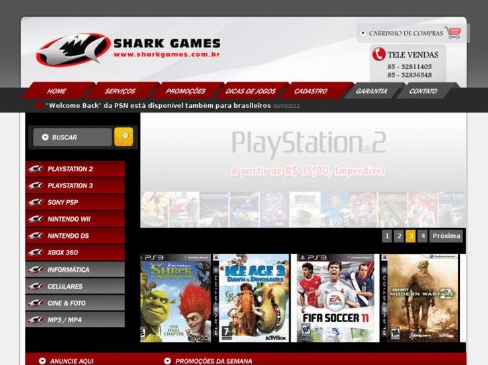Viewport: 488px width, 365px height.
Task: Click the red bullet beside the news headline
Action: (x=39, y=106)
